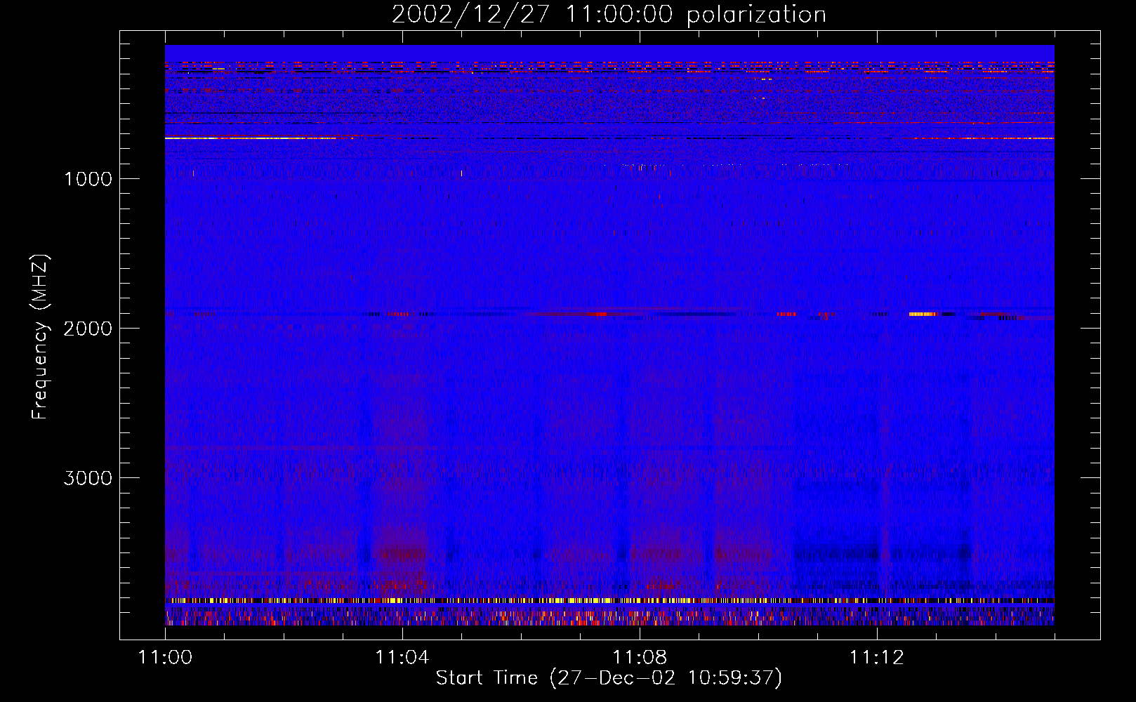
Task: Click the "1000" frequency tick label
Action: coord(88,179)
